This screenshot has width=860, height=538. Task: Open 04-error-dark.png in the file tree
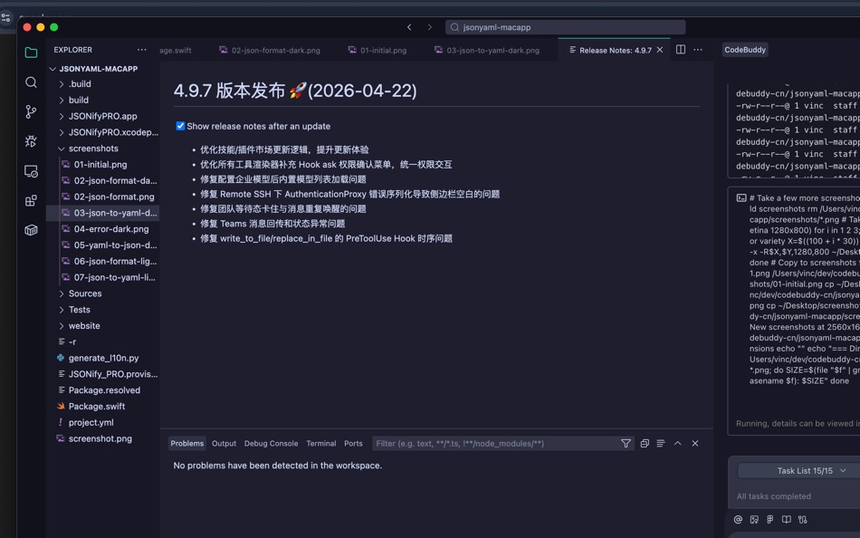[110, 229]
